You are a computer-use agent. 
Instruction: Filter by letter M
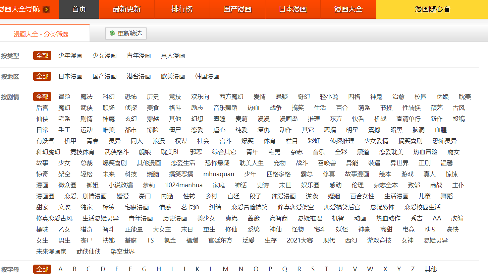coord(225,269)
